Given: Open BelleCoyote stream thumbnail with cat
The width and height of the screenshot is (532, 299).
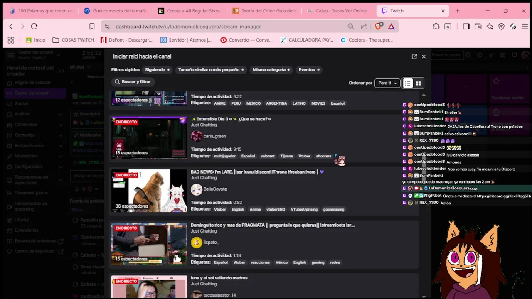Looking at the screenshot, I should (149, 191).
